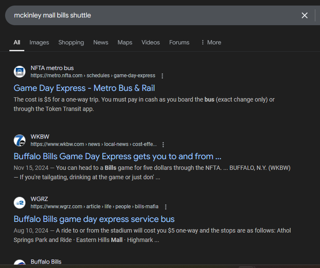Viewport: 320px width, 268px height.
Task: Open the Forums tab
Action: point(179,42)
